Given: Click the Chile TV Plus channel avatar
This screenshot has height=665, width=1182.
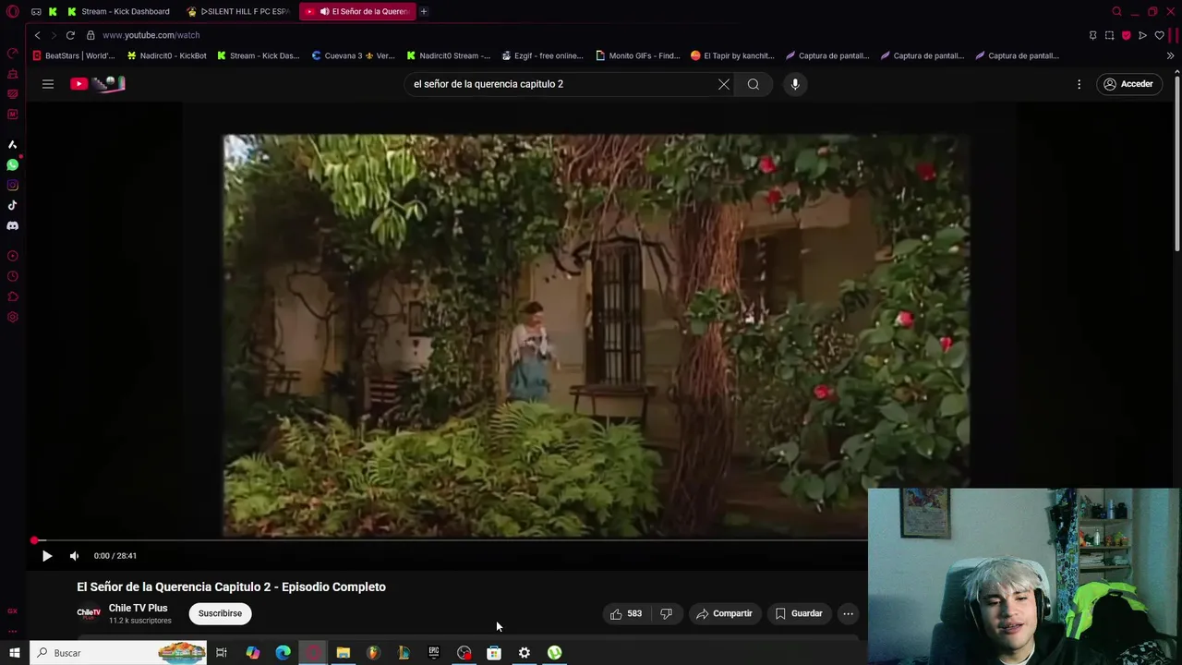Looking at the screenshot, I should point(89,613).
